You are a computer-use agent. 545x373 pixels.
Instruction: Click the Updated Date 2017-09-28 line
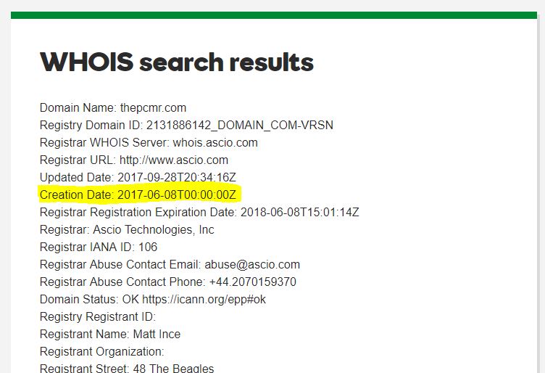[138, 178]
